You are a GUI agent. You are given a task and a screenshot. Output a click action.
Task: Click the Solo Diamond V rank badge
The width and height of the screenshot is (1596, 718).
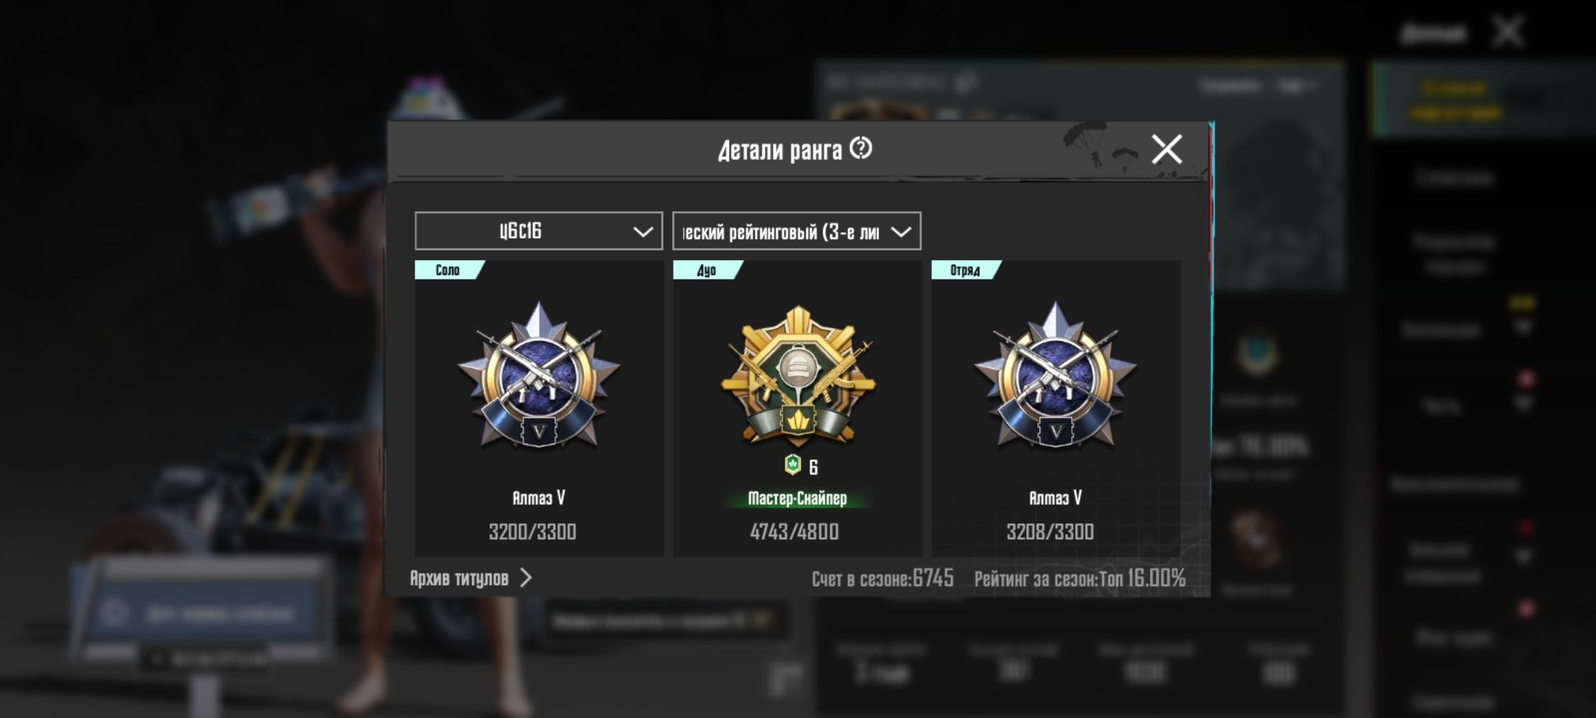pos(539,377)
